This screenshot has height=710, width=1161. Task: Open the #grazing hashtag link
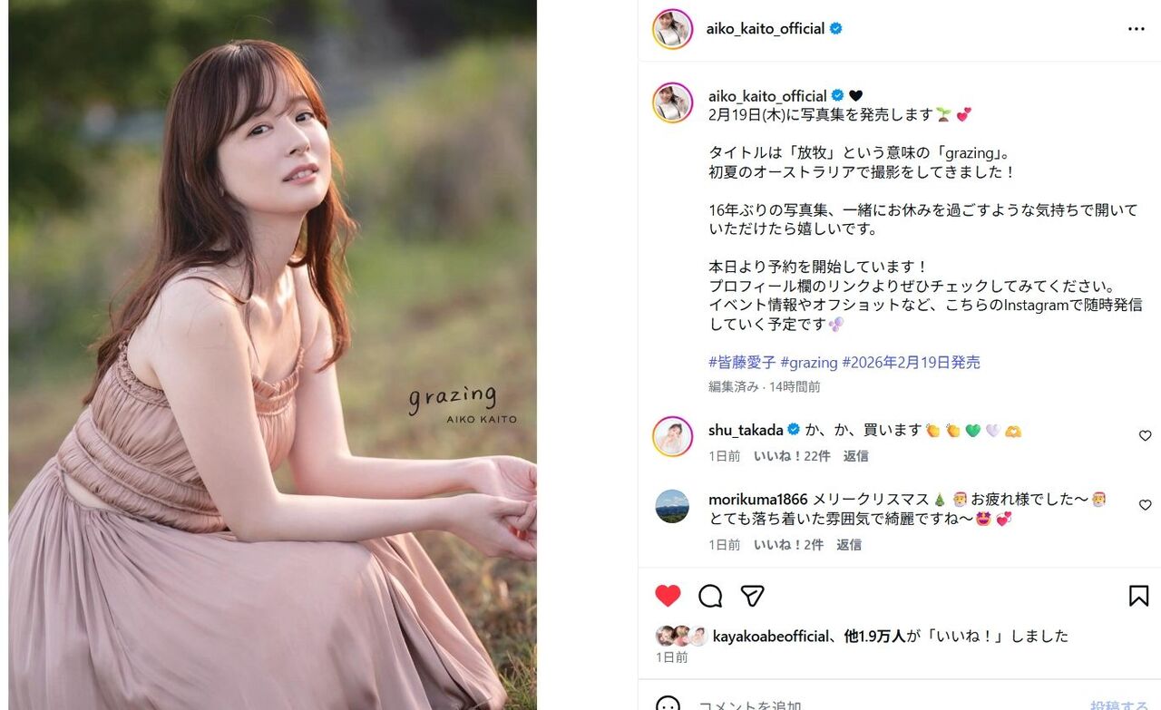809,363
